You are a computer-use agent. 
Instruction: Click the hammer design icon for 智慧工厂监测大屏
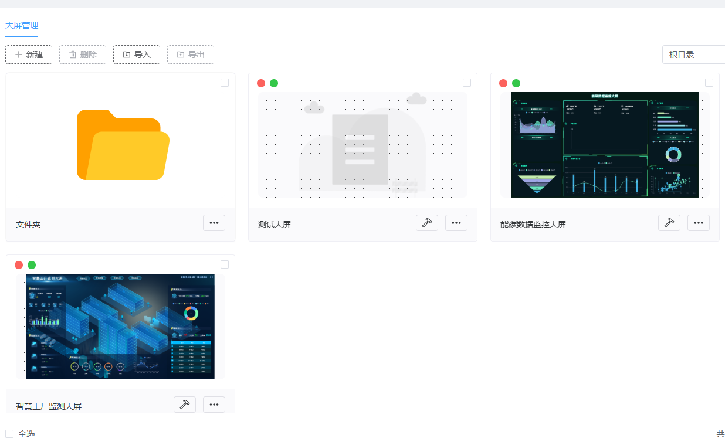(x=185, y=405)
